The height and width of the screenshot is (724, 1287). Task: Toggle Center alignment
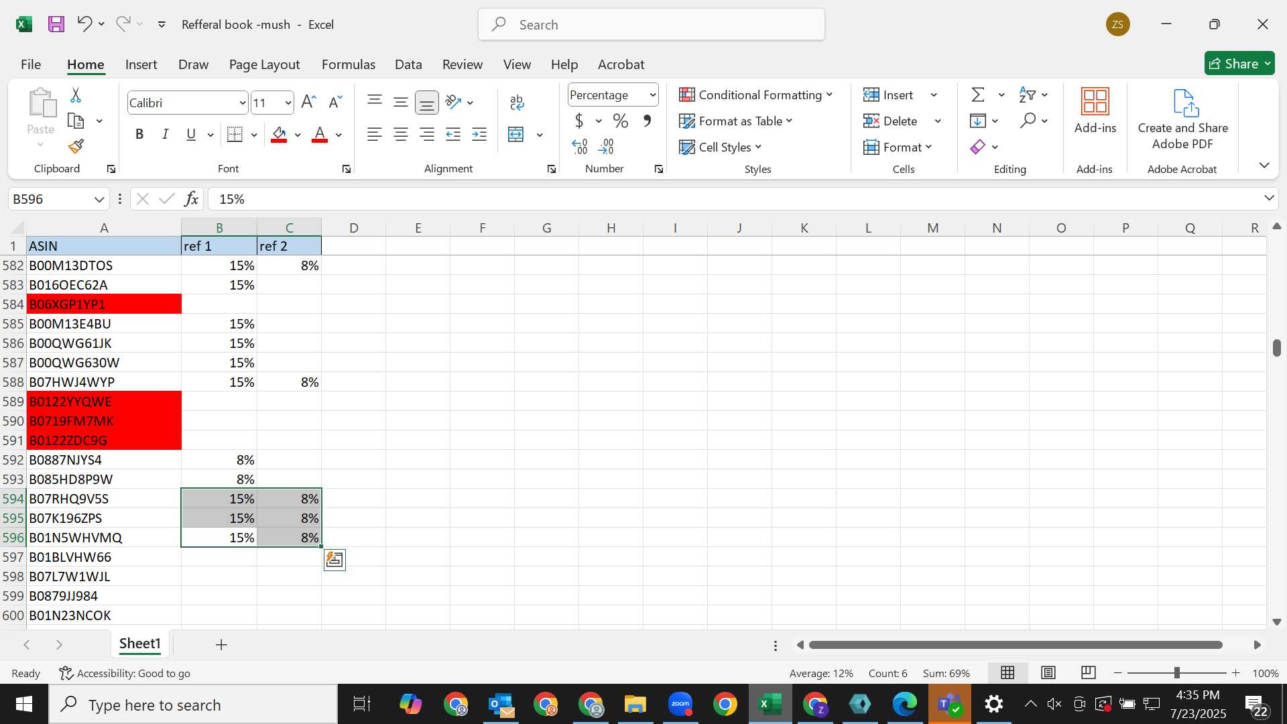[x=401, y=135]
